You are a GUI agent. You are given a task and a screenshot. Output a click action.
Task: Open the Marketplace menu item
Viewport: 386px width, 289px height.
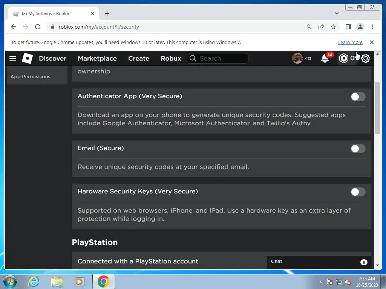pyautogui.click(x=97, y=58)
